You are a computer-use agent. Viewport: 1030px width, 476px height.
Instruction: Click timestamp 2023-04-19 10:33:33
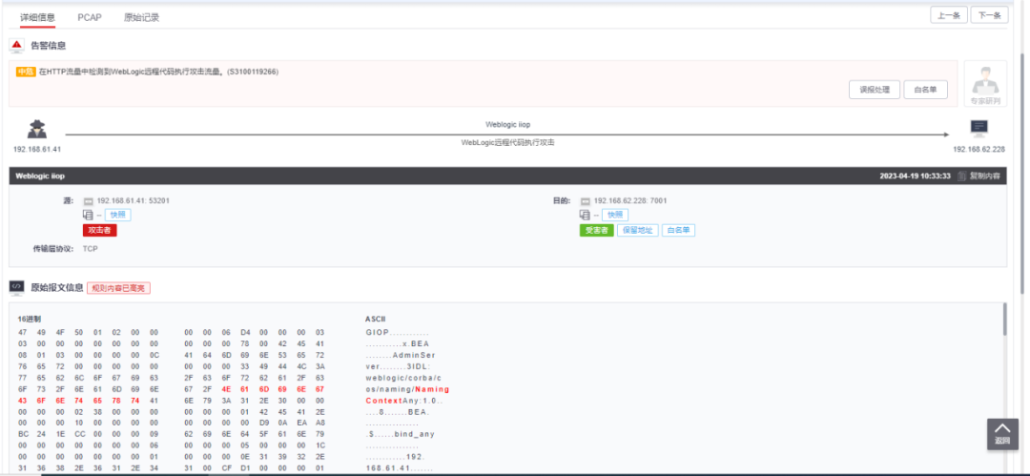coord(915,176)
